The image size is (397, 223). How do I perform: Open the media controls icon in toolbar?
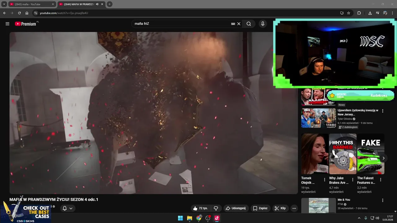click(x=377, y=13)
